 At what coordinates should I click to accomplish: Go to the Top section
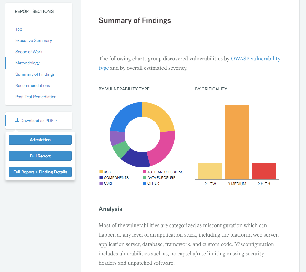point(19,29)
